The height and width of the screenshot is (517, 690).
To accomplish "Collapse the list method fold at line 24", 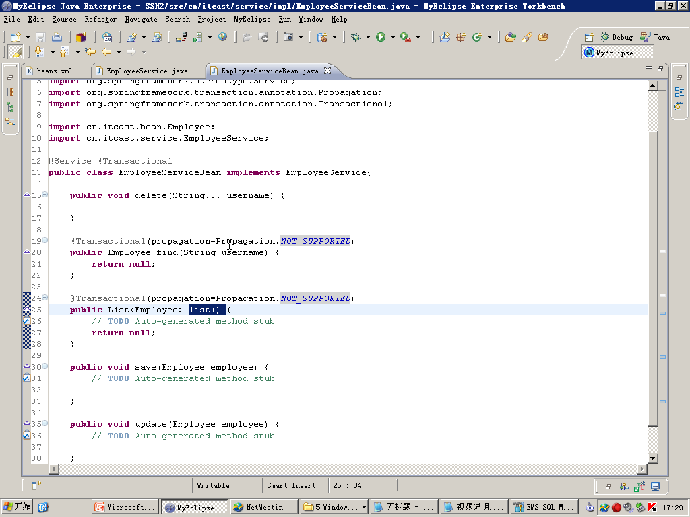I will [x=45, y=297].
